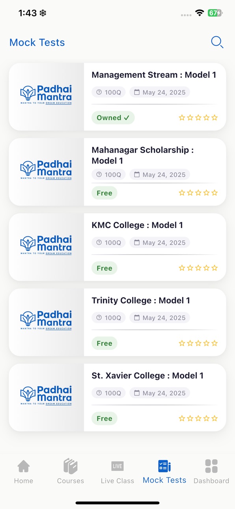
Task: Open the Dashboard grid icon
Action: pos(211,466)
